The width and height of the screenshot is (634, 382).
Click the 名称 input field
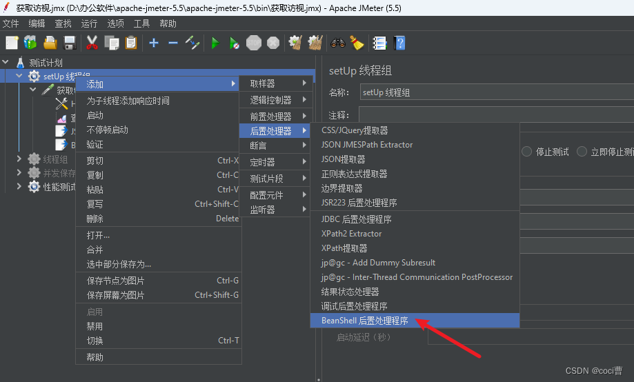pyautogui.click(x=497, y=92)
